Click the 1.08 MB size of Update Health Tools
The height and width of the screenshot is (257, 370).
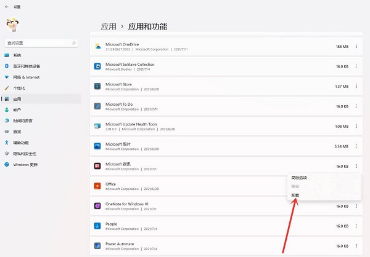click(x=342, y=127)
